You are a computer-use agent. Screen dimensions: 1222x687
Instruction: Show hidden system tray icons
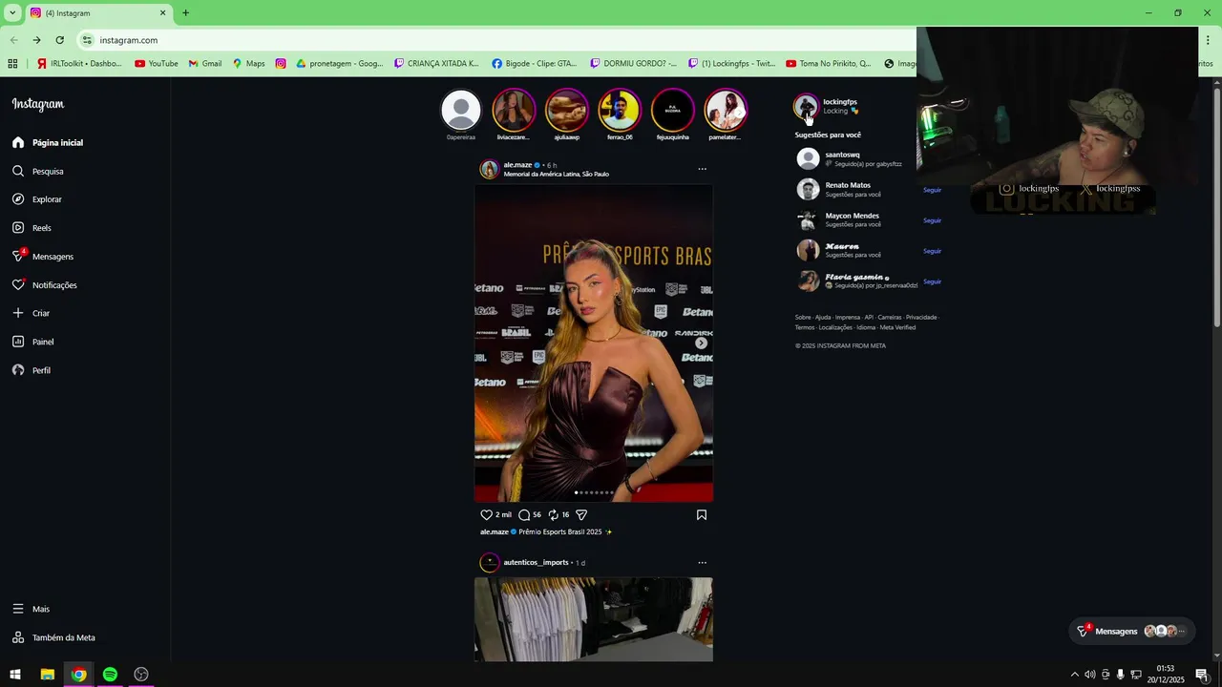coord(1074,675)
